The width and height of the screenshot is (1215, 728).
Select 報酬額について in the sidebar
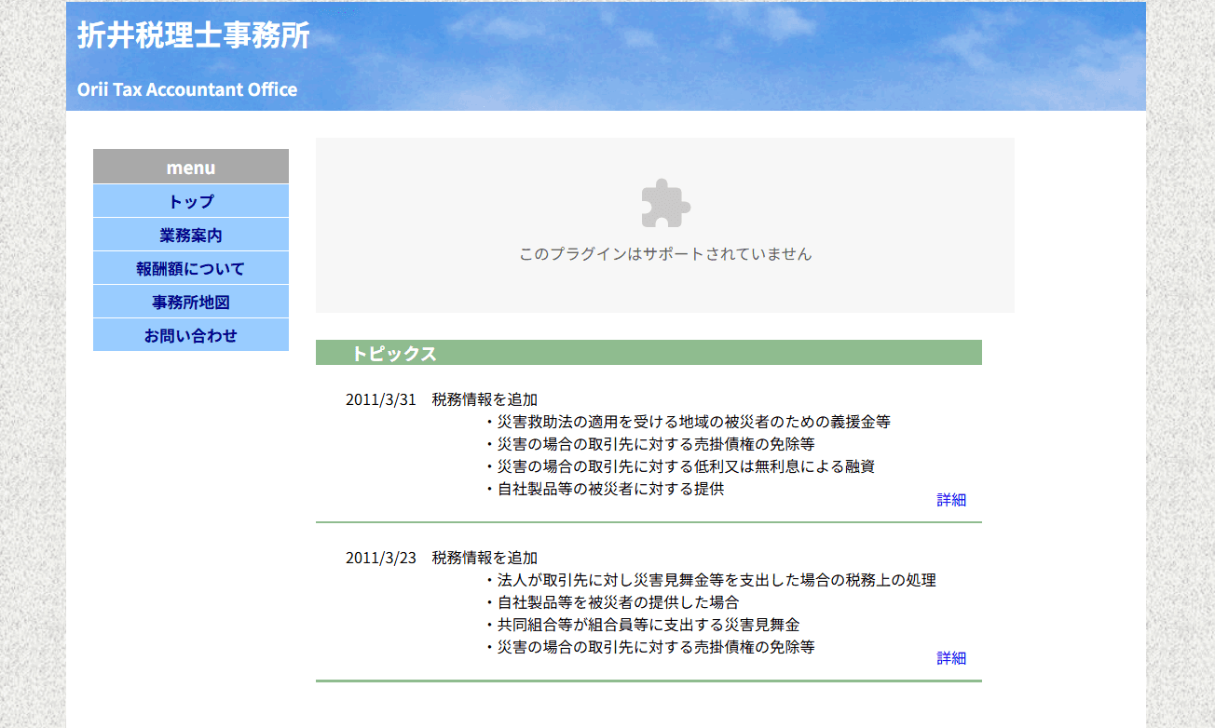click(190, 268)
